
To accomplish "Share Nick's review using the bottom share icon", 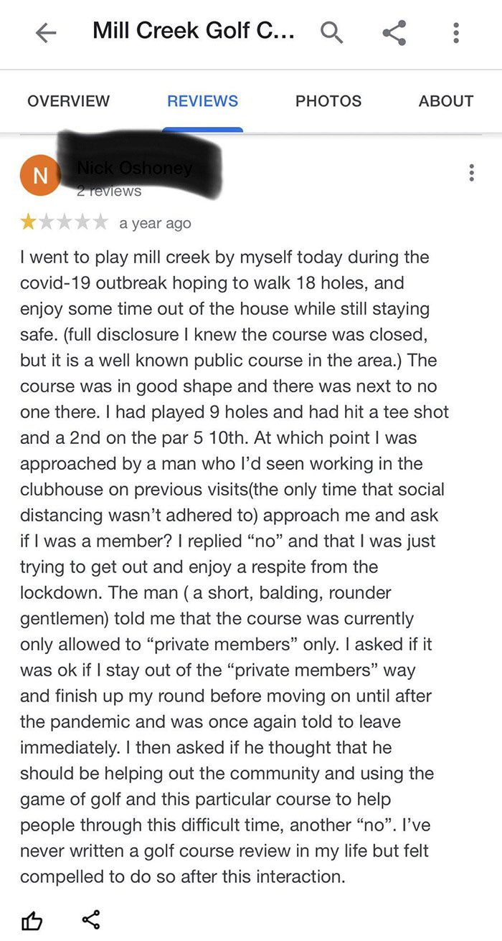I will (x=90, y=920).
